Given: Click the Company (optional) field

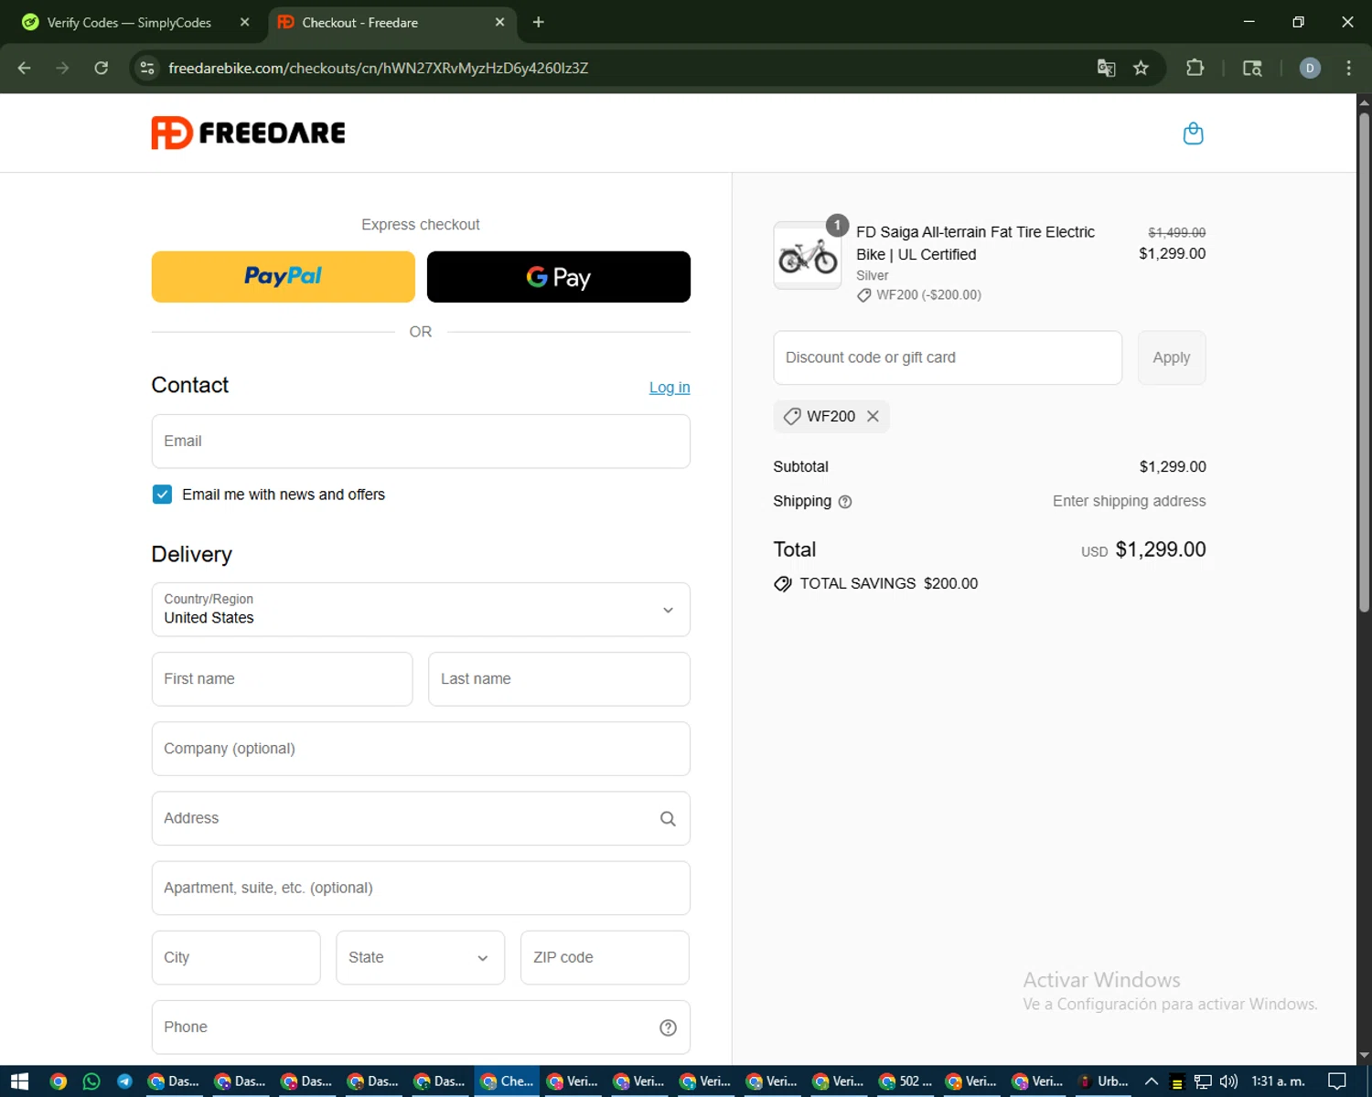Looking at the screenshot, I should click(421, 749).
